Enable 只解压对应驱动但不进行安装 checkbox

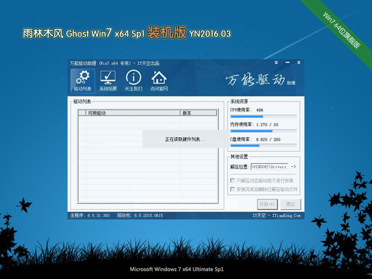233,181
